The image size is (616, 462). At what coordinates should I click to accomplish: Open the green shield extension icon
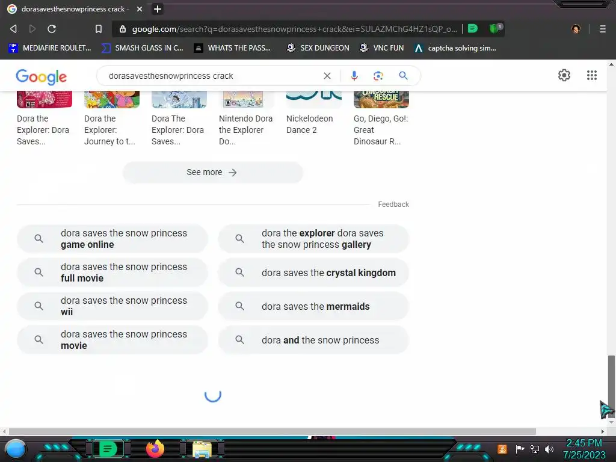click(496, 28)
